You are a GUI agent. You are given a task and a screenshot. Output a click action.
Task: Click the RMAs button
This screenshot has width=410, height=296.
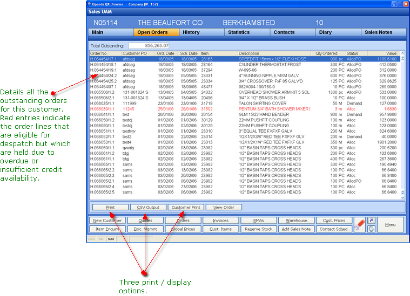(x=259, y=221)
